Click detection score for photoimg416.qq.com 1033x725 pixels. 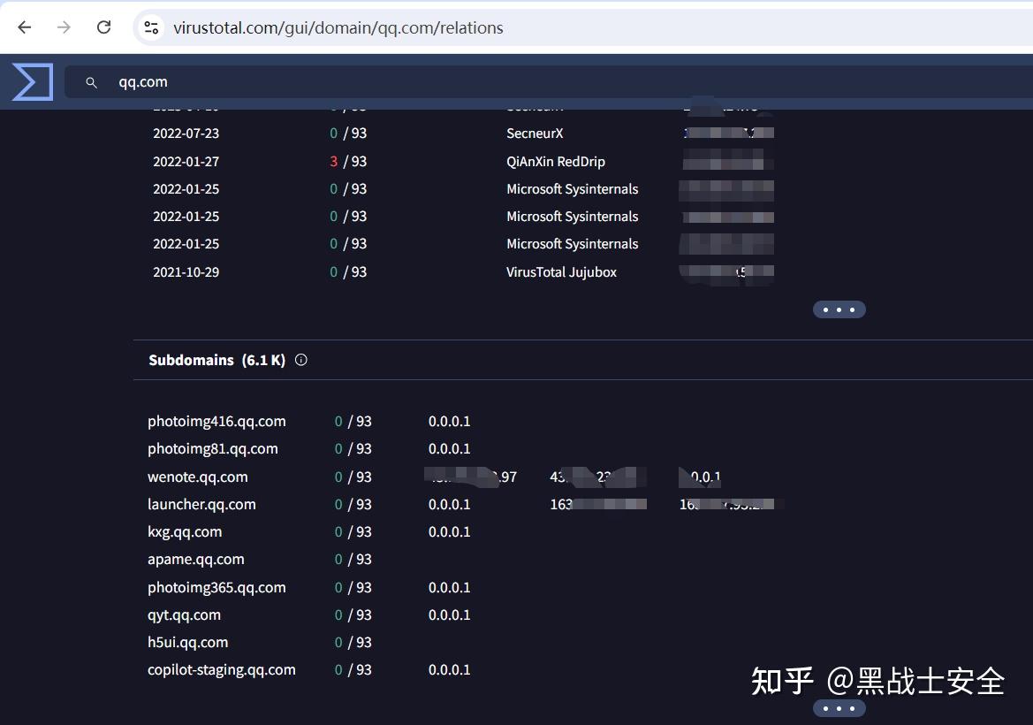pyautogui.click(x=353, y=421)
